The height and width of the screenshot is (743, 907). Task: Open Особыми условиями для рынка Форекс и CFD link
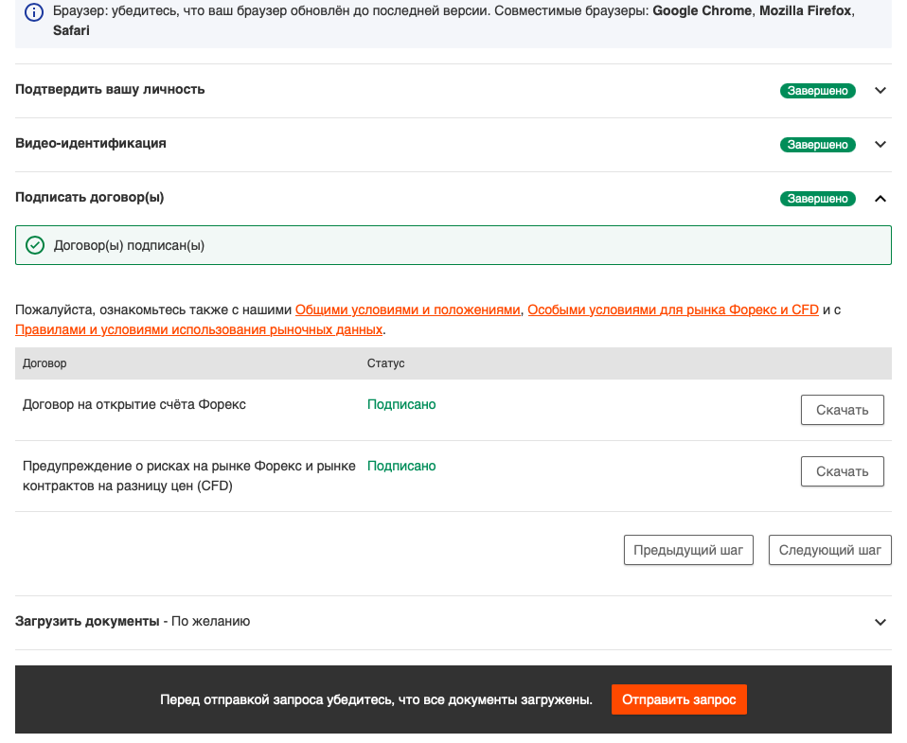click(672, 310)
